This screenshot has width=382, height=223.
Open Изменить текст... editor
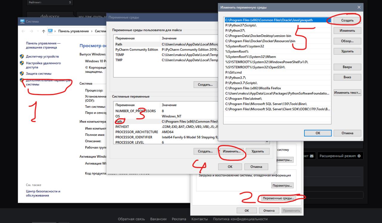[347, 93]
